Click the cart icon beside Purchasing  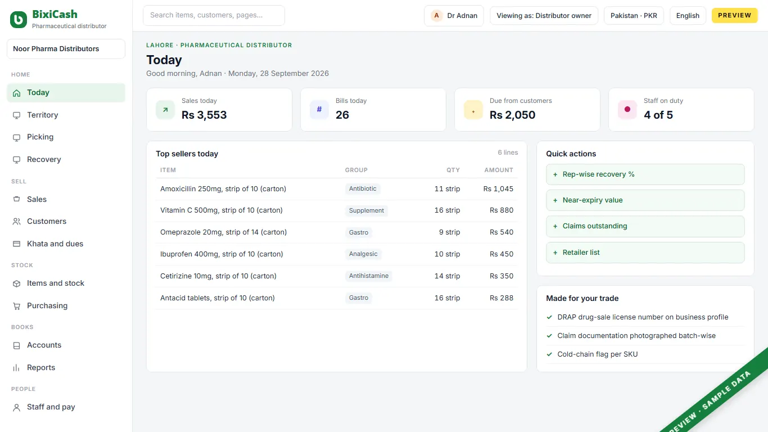[x=16, y=306]
